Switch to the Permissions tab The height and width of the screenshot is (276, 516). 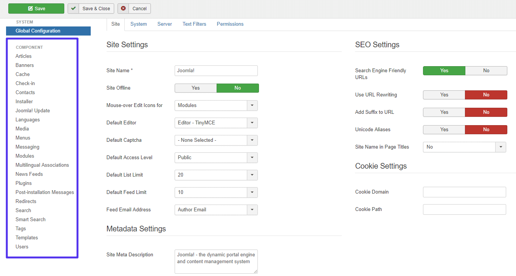[x=230, y=24]
